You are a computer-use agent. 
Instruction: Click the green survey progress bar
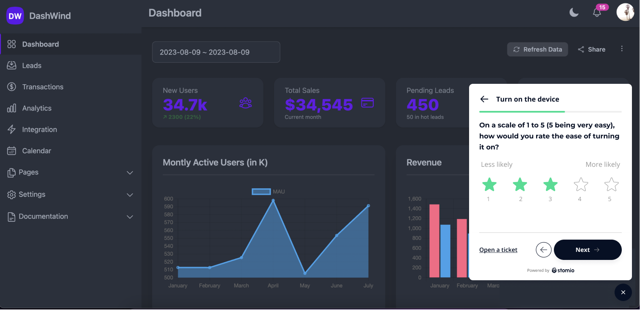tap(522, 112)
